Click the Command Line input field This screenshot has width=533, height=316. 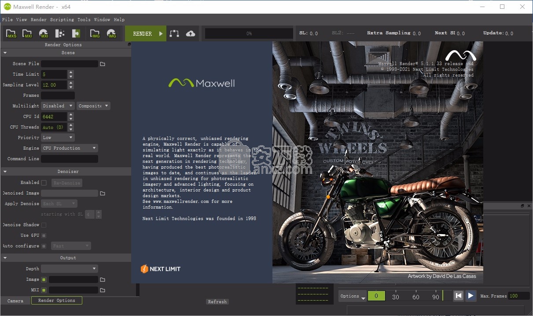pos(70,159)
